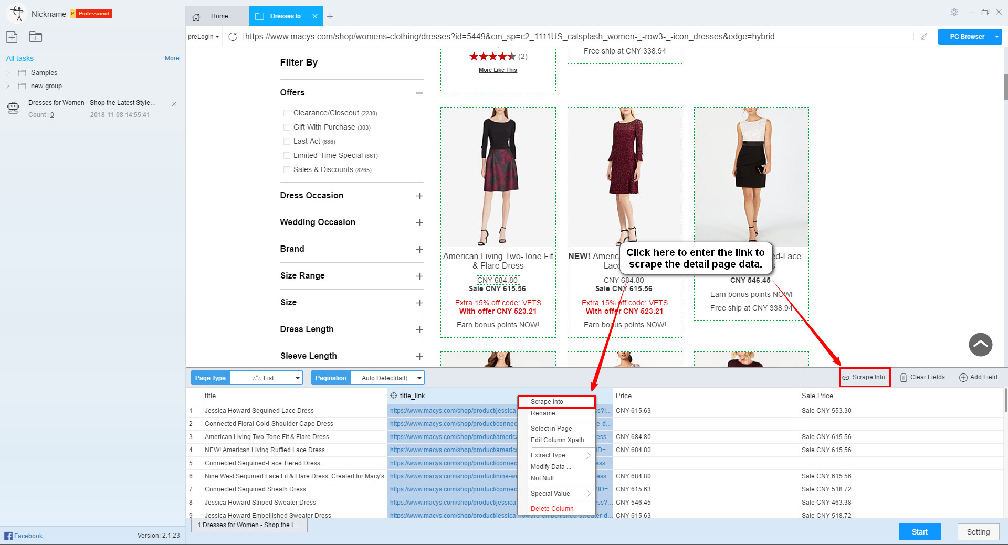This screenshot has width=1008, height=545.
Task: Choose Modify Data menu item
Action: [x=556, y=467]
